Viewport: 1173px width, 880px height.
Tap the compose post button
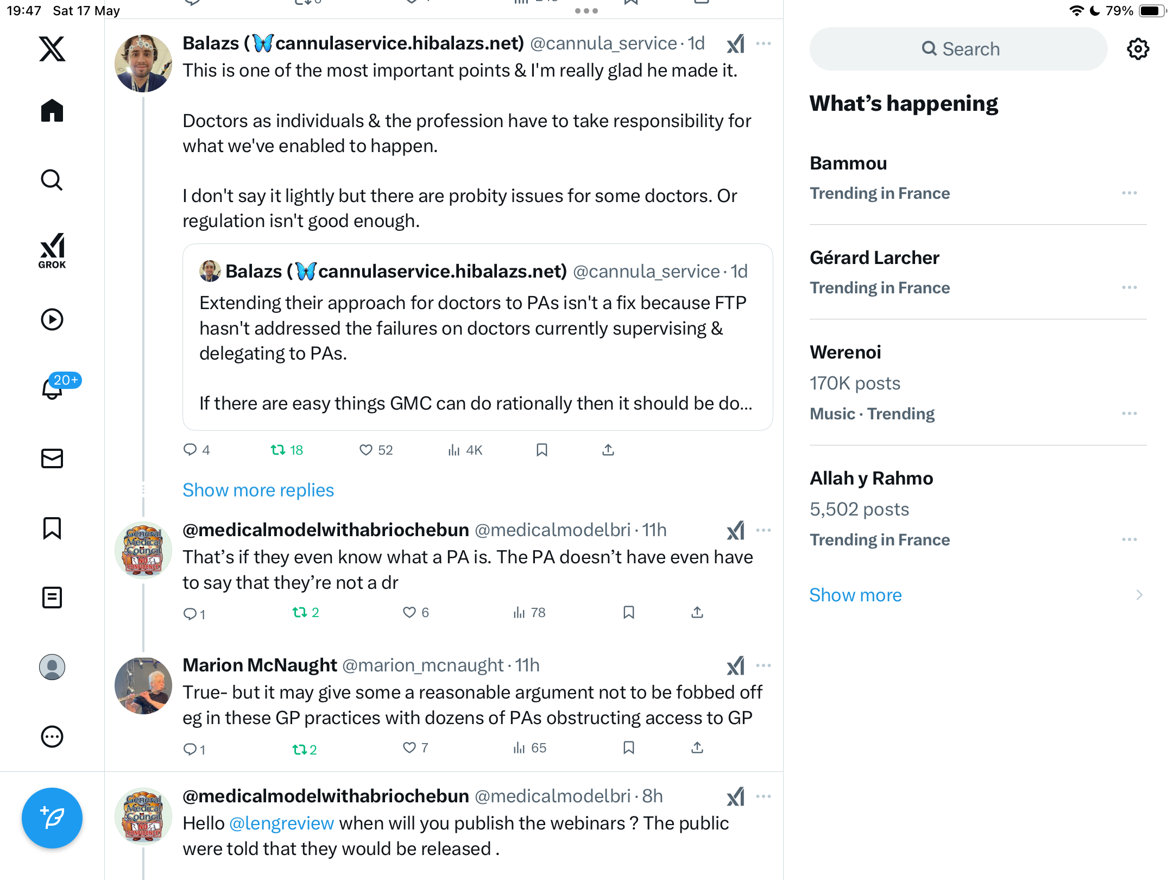(52, 818)
